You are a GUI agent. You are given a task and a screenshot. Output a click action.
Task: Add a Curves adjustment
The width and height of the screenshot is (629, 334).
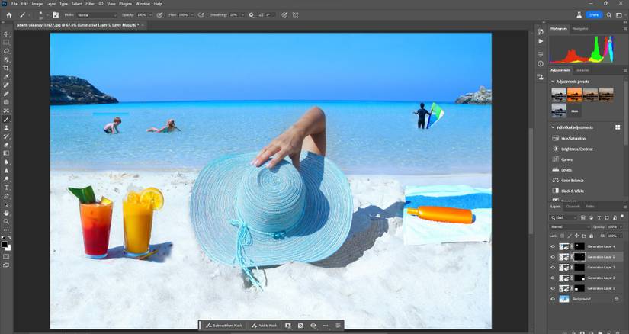tap(566, 159)
